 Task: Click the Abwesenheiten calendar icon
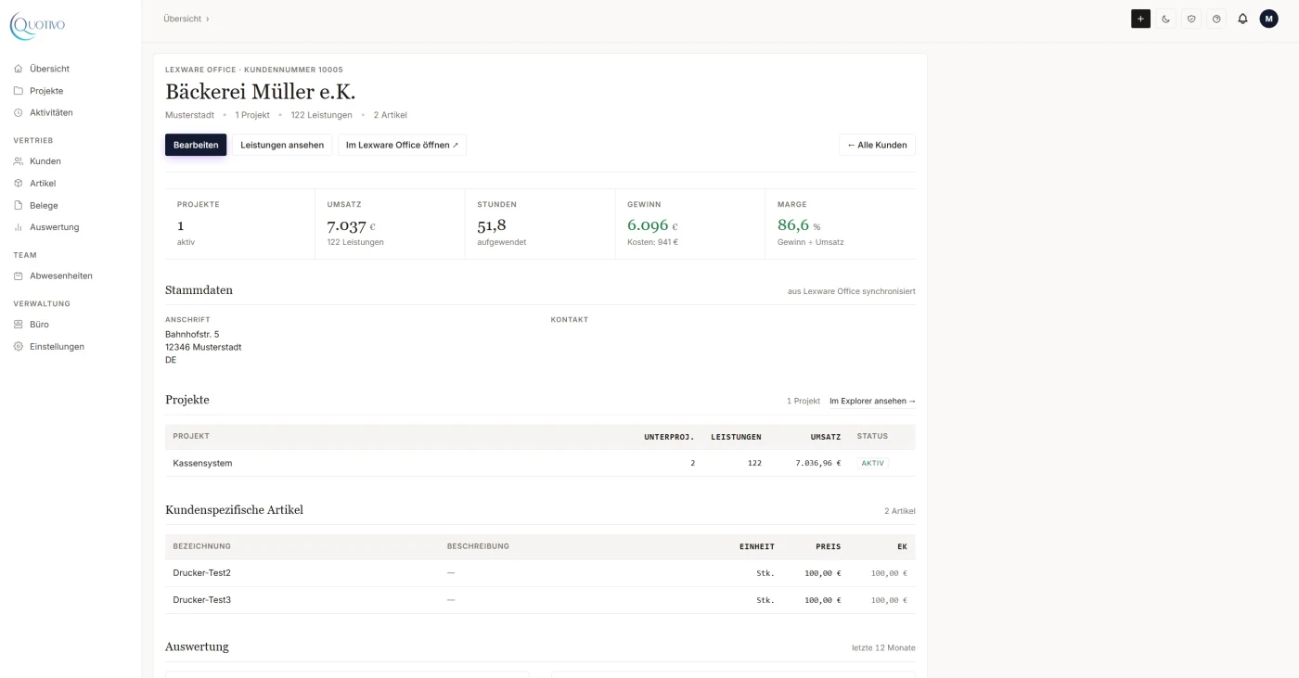19,275
